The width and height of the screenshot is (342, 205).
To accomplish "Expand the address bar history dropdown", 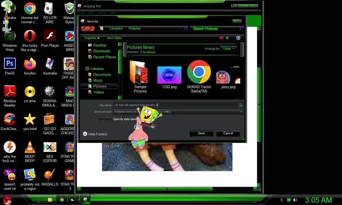I will coord(180,29).
